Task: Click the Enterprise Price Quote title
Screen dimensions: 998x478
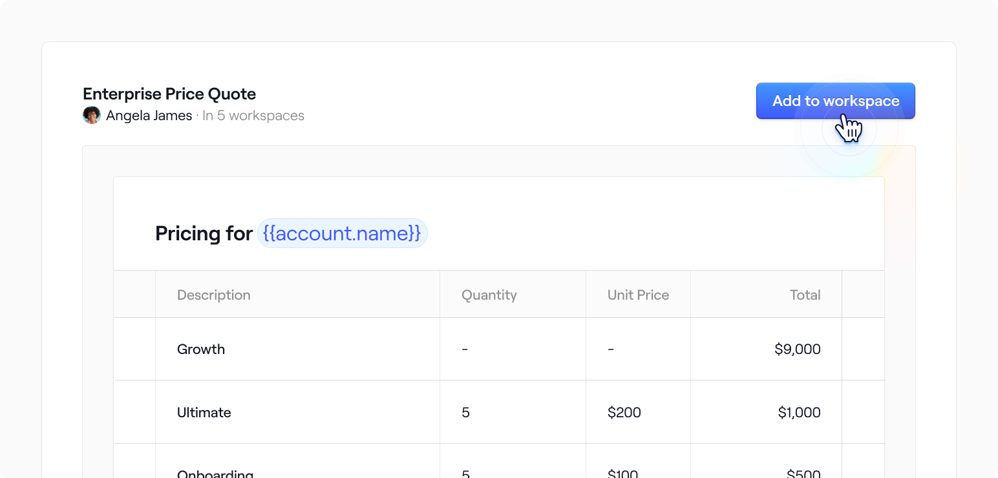Action: click(x=169, y=94)
